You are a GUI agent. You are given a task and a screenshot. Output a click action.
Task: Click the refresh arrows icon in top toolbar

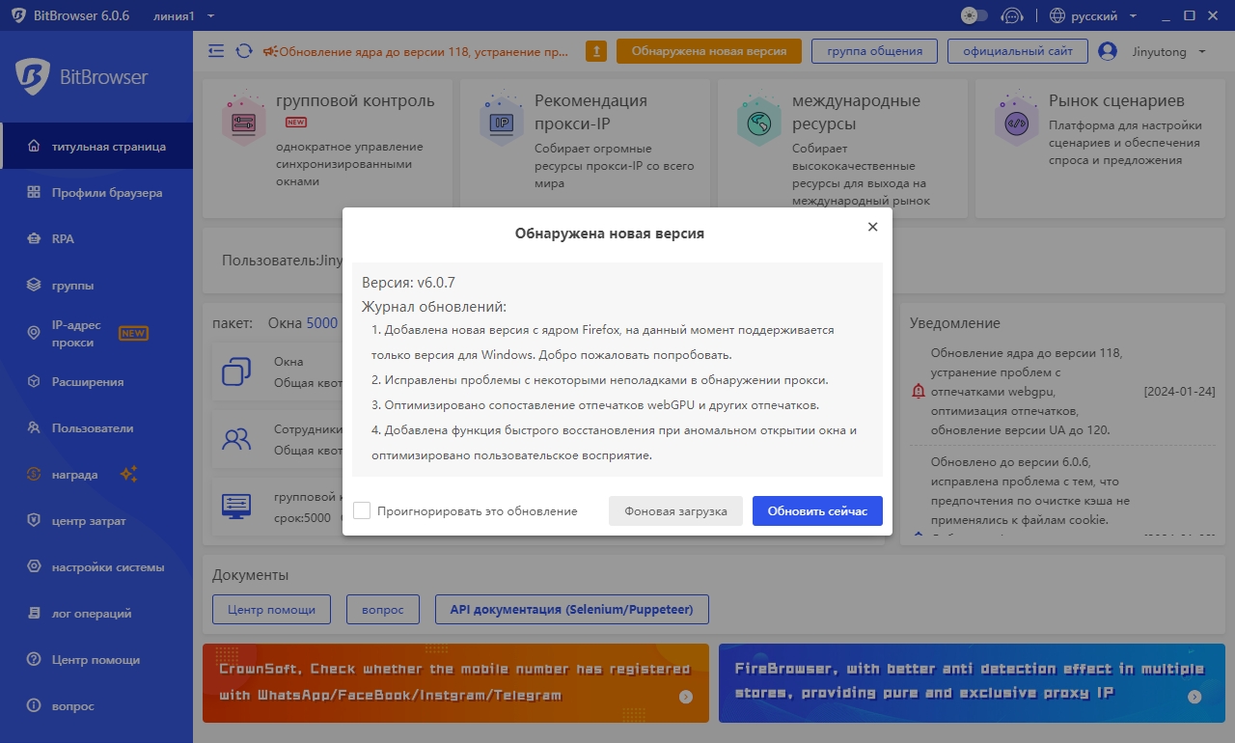(244, 51)
